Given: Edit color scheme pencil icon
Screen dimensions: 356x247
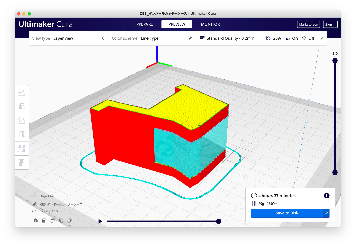Looking at the screenshot, I should pyautogui.click(x=190, y=38).
